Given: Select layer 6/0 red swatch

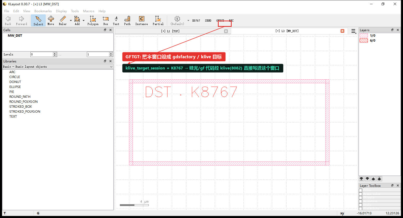Looking at the screenshot, I should 364,41.
